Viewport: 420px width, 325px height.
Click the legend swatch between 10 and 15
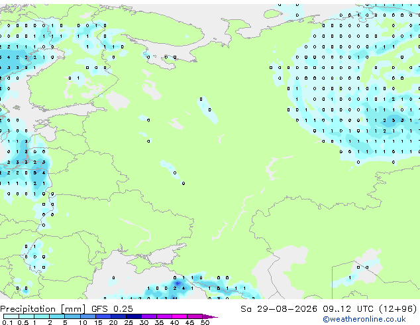click(x=87, y=316)
